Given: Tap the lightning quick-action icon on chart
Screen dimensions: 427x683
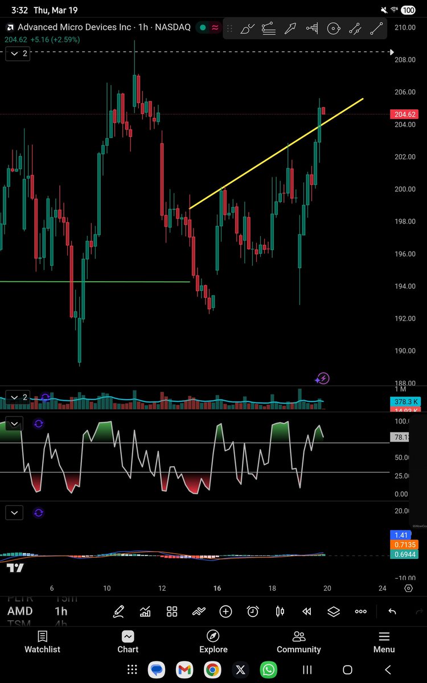Looking at the screenshot, I should pyautogui.click(x=322, y=378).
